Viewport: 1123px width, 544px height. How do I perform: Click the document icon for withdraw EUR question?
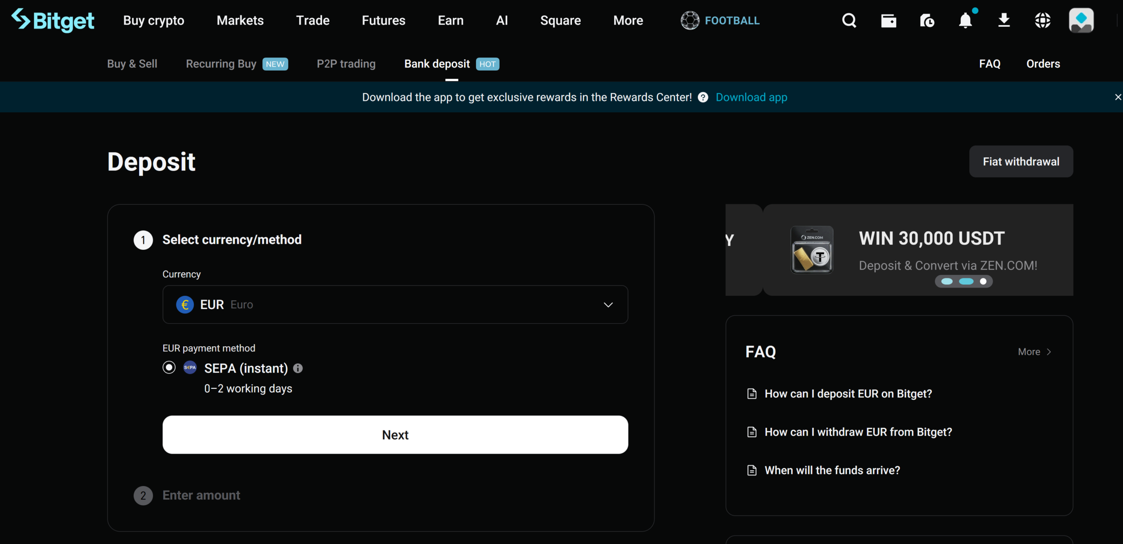(x=752, y=432)
